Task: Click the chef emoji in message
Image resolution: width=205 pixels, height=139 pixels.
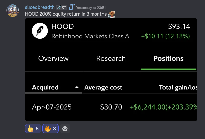Action: tap(111, 14)
